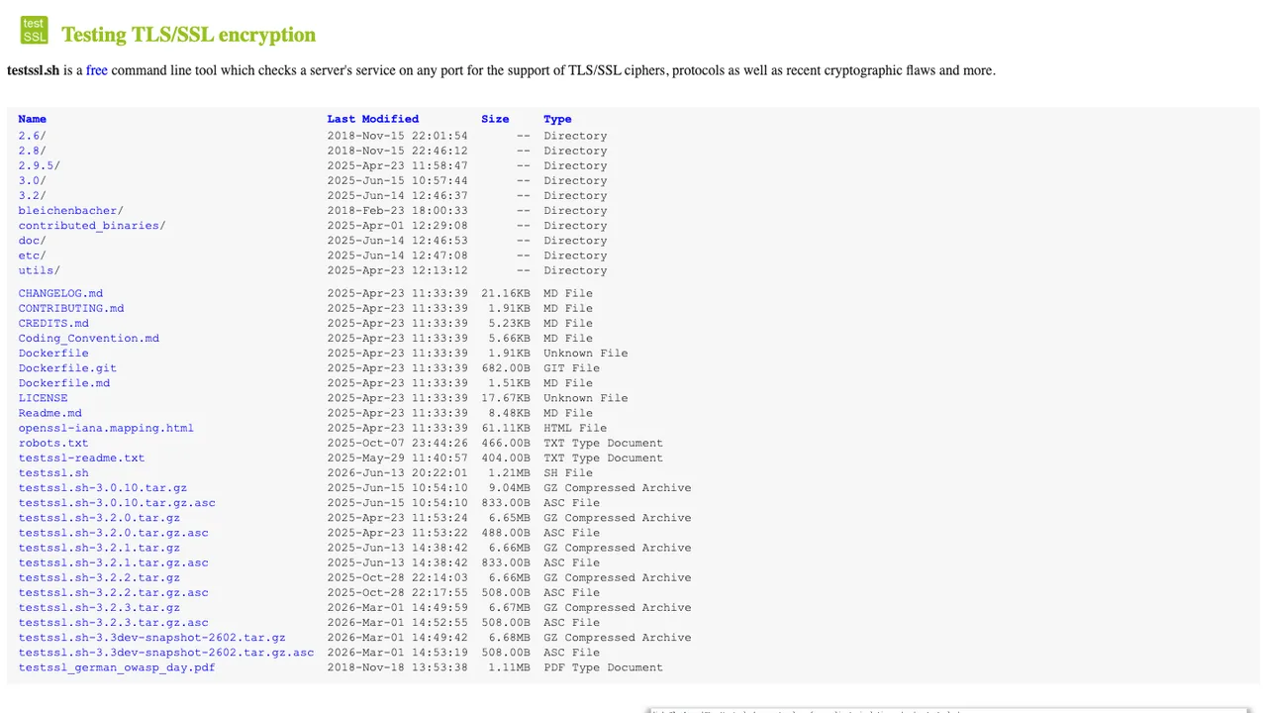The width and height of the screenshot is (1267, 713).
Task: Sort listing by Name column header
Action: coord(32,119)
